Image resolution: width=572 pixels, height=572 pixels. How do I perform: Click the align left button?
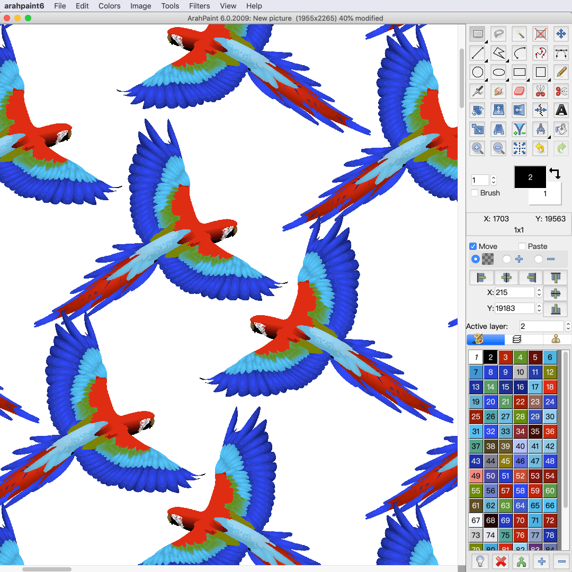point(481,278)
